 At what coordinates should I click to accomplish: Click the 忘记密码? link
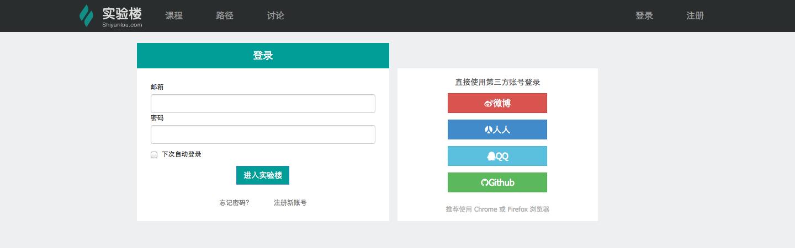(234, 203)
